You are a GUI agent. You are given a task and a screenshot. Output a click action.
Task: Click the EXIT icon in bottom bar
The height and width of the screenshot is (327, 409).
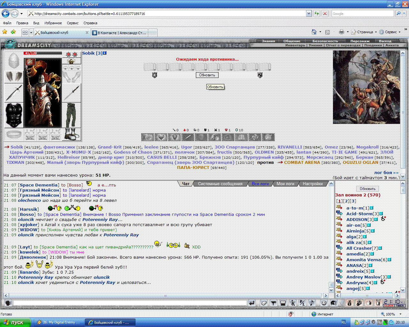tap(378, 303)
